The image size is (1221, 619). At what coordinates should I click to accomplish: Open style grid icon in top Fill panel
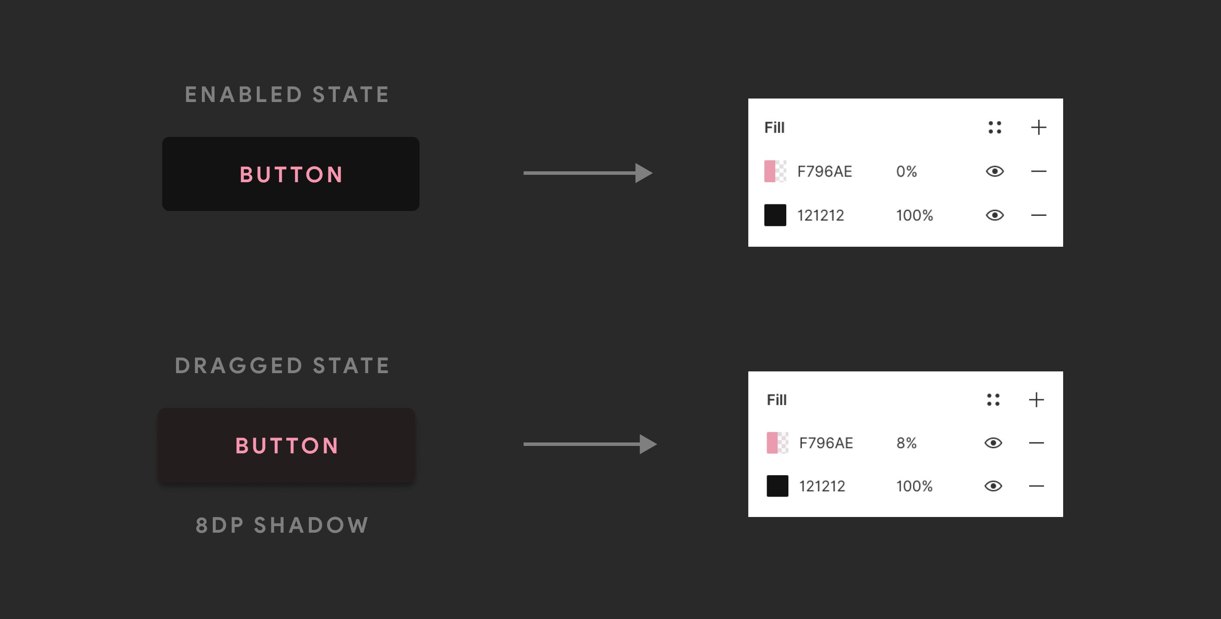[x=994, y=127]
